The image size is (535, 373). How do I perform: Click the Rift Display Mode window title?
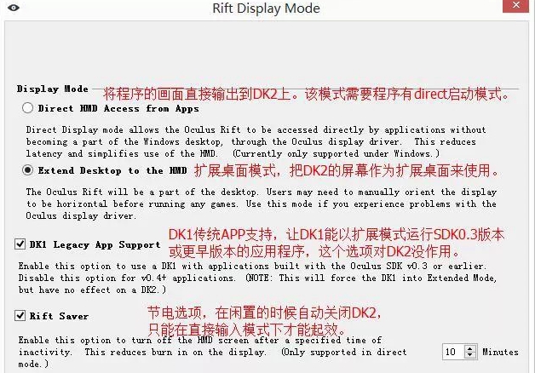click(x=266, y=9)
